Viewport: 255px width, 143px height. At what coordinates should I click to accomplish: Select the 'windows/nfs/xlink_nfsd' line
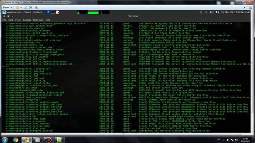tap(21, 88)
